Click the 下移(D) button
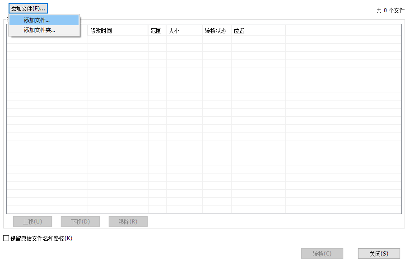 click(80, 221)
